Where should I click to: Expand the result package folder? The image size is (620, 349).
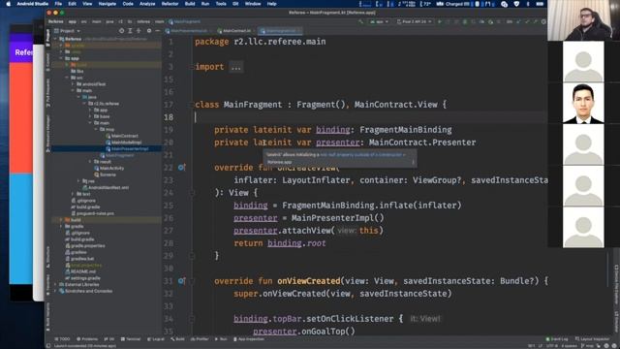pos(90,162)
